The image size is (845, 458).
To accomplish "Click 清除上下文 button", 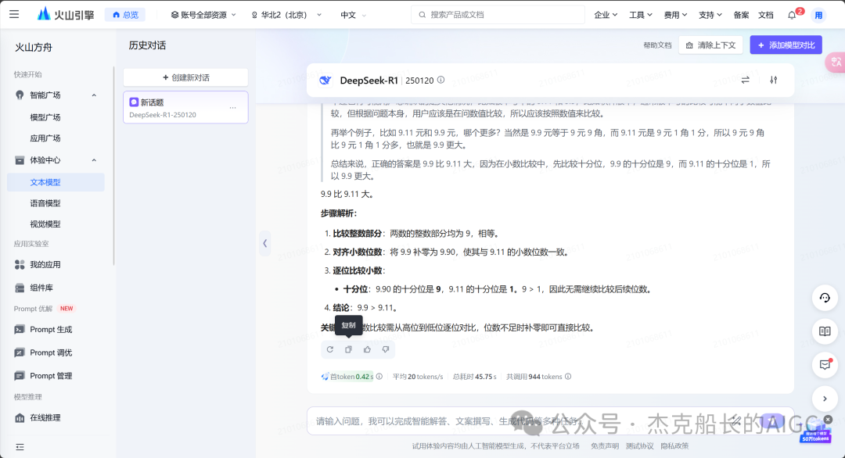I will click(x=710, y=45).
